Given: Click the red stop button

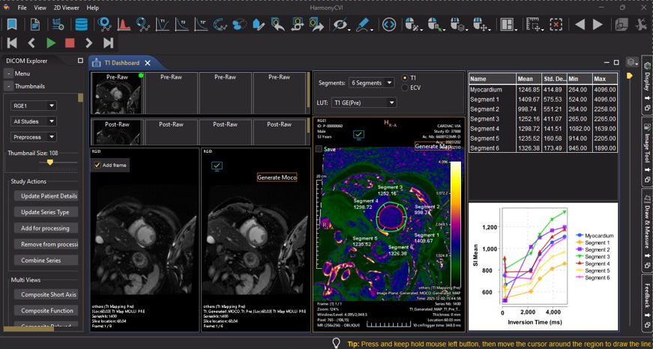Looking at the screenshot, I should point(70,43).
